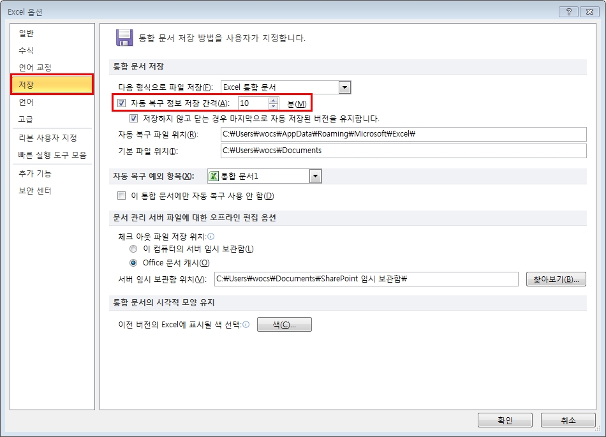The height and width of the screenshot is (437, 606).
Task: Select Office 문서 캐시 radio button
Action: [133, 263]
